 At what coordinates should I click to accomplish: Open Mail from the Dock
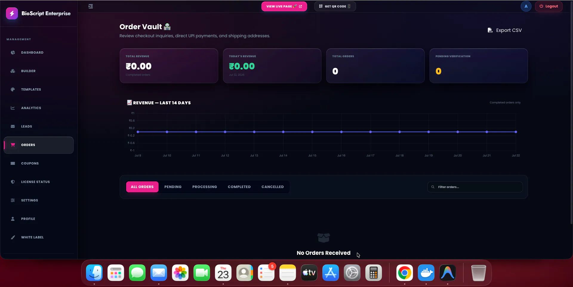[159, 273]
